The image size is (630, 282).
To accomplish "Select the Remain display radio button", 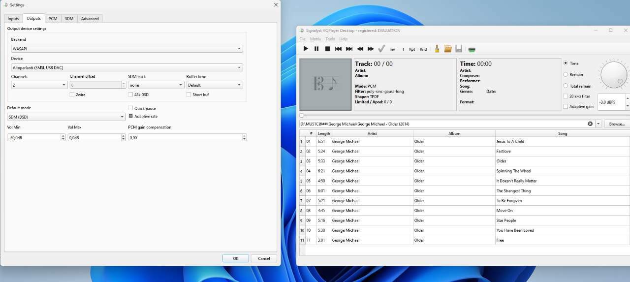I will (566, 74).
